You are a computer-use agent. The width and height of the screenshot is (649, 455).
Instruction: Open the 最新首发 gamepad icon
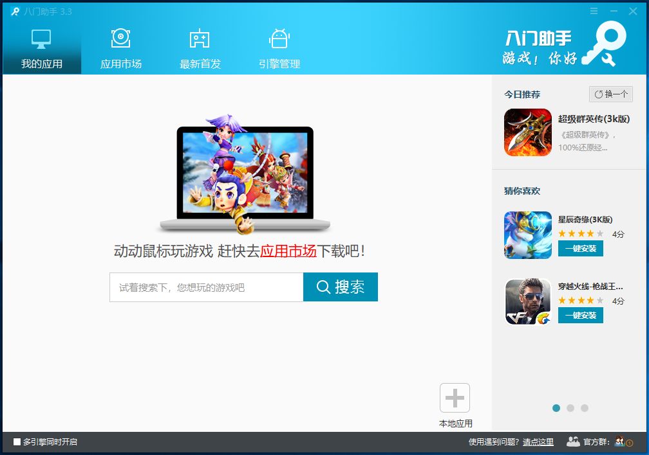[x=200, y=39]
